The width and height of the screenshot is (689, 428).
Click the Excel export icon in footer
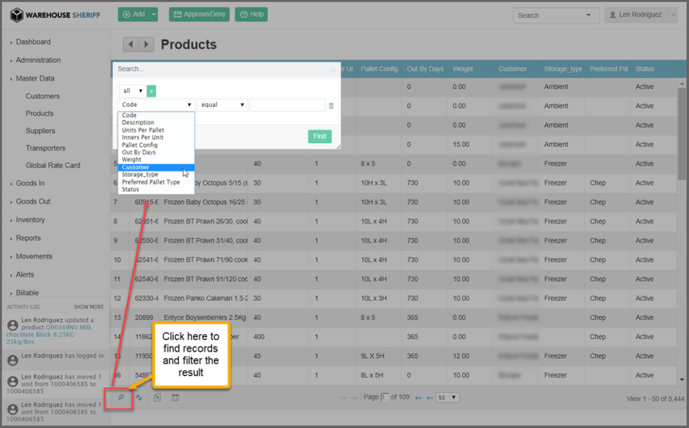click(157, 398)
